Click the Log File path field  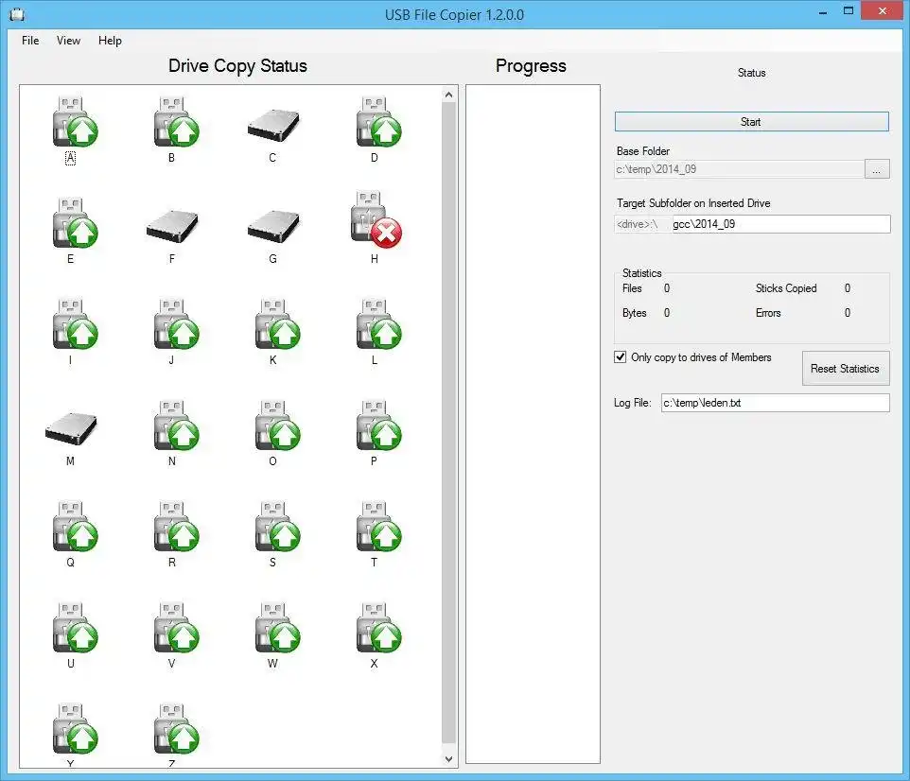coord(776,403)
